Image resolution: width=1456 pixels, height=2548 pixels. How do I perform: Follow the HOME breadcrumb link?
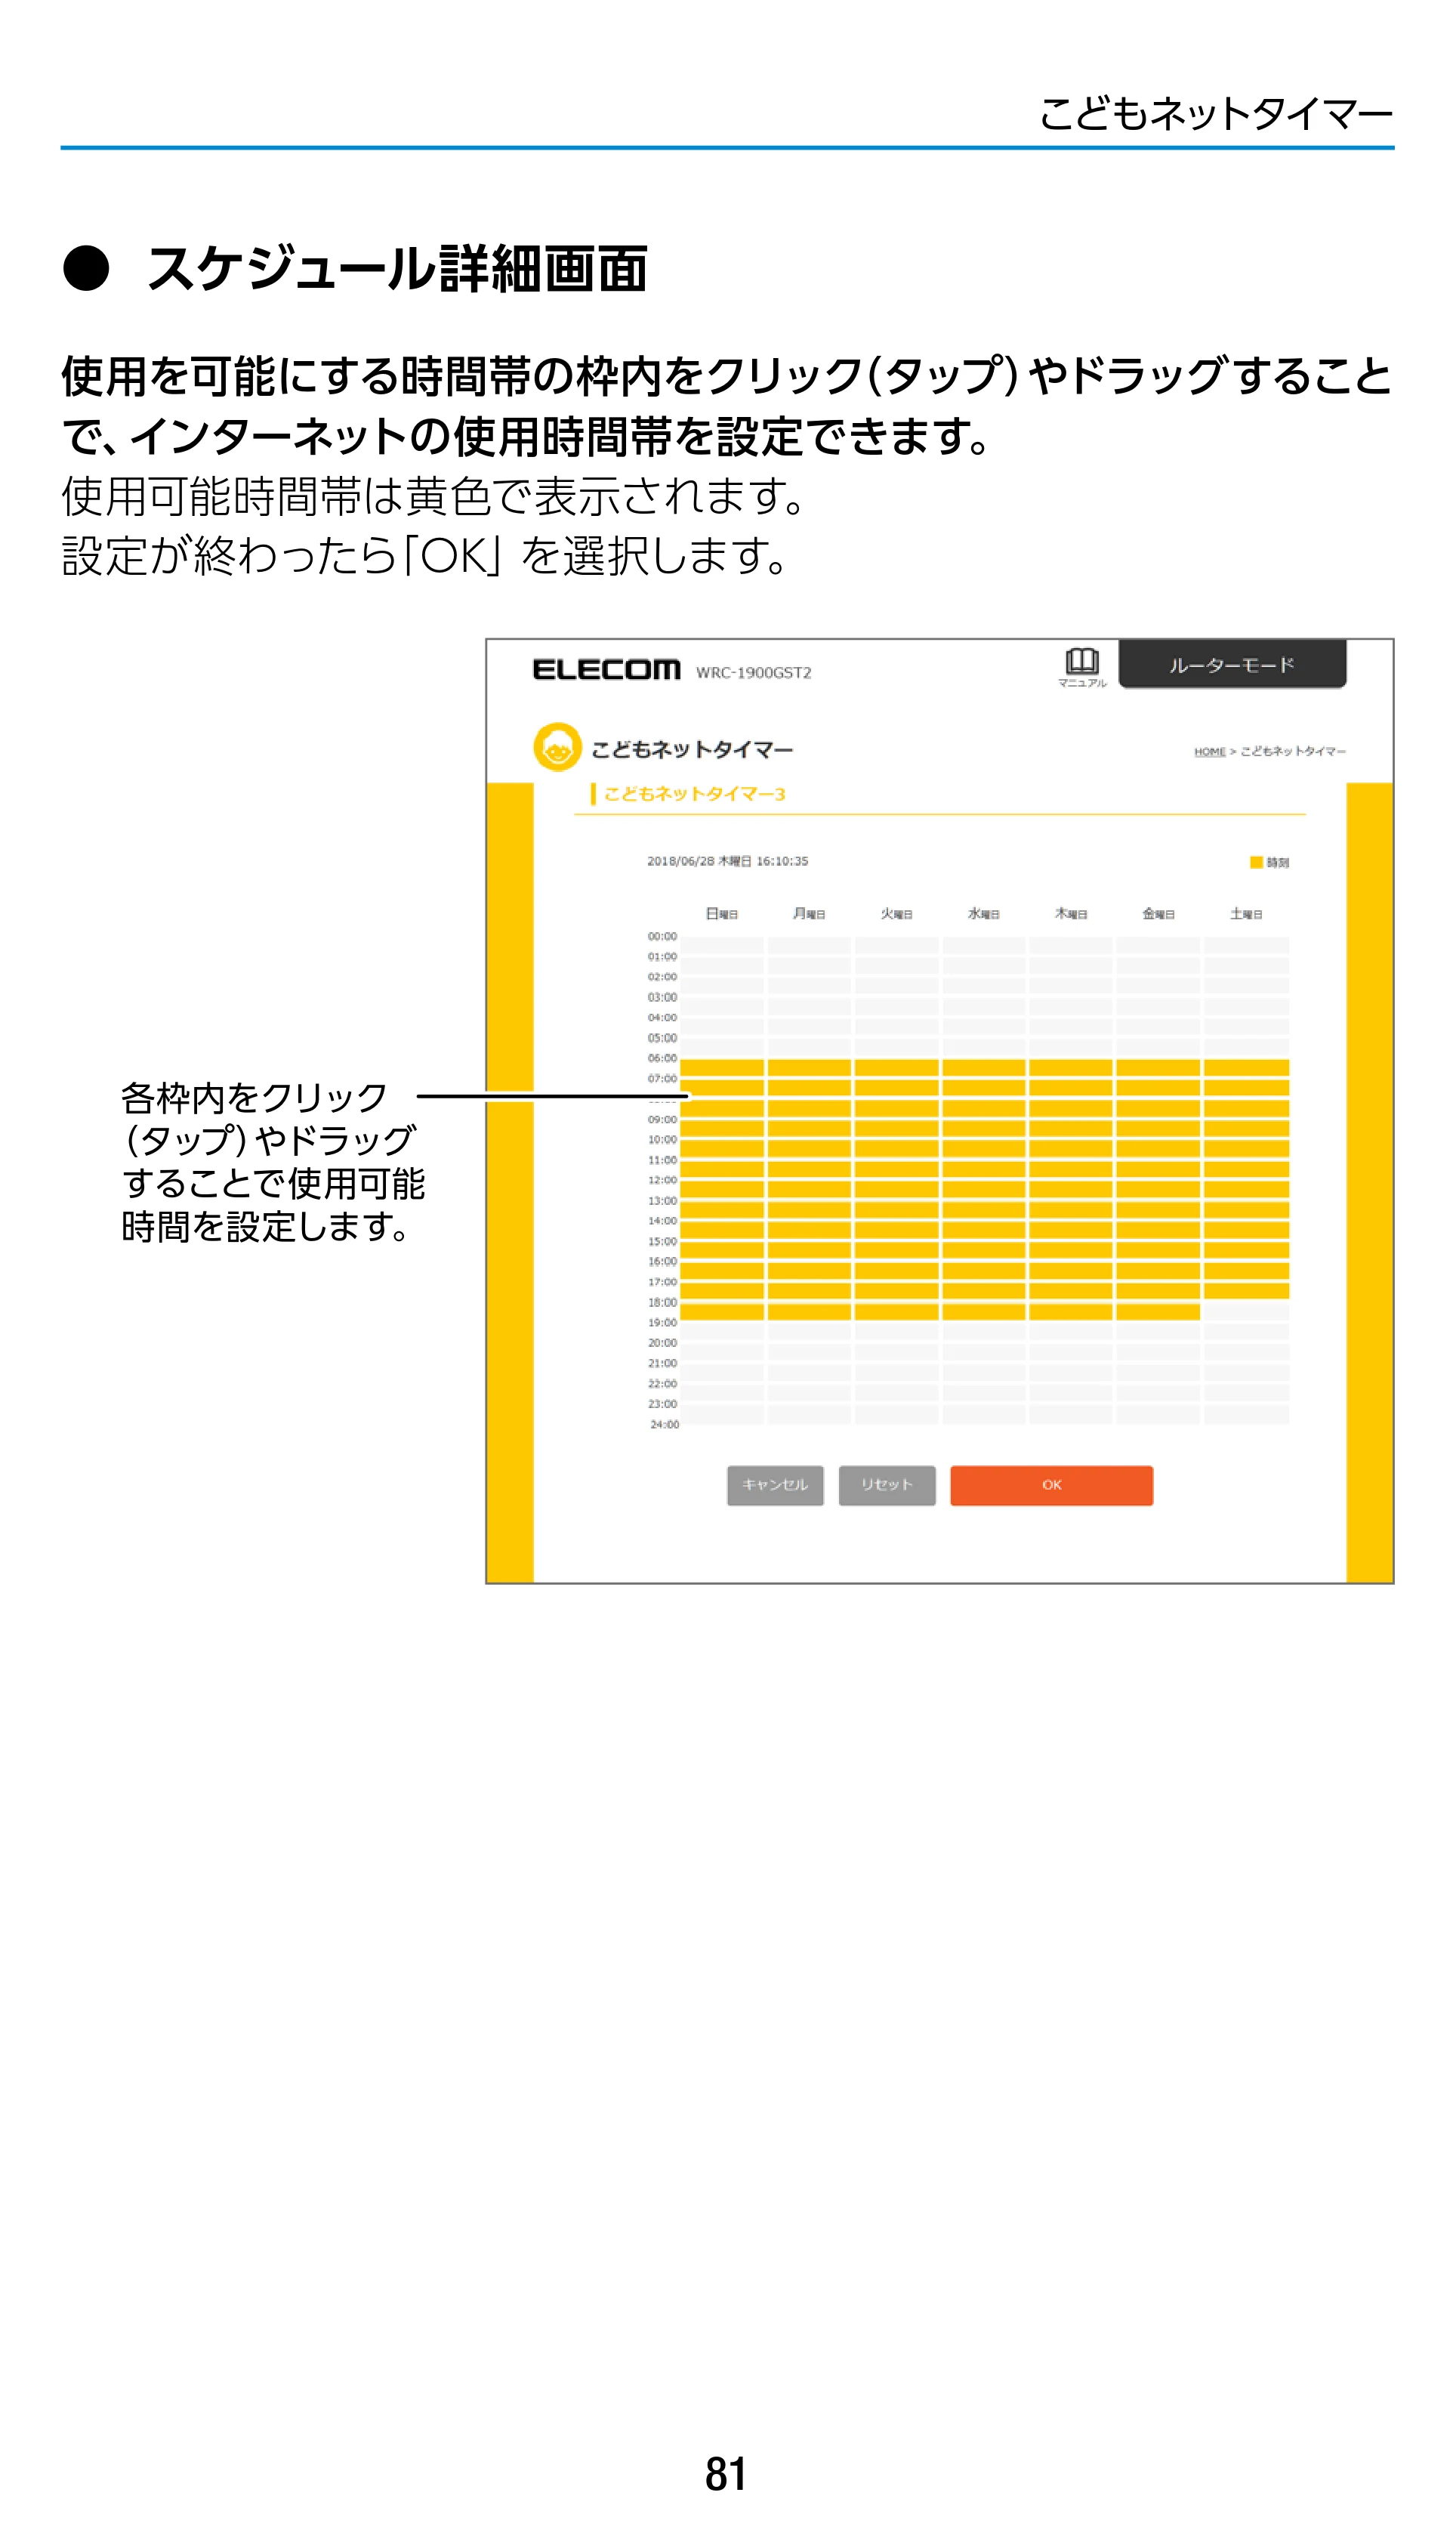1209,751
